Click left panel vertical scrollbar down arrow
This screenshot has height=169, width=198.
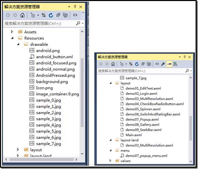82,154
